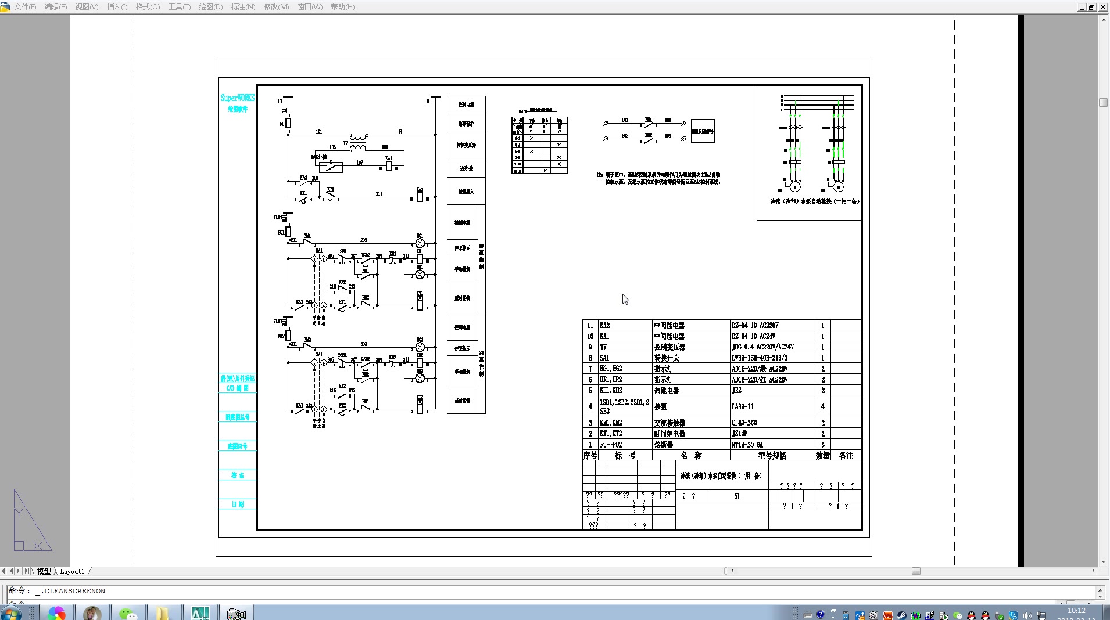Open the 文件(F) menu

pos(24,7)
